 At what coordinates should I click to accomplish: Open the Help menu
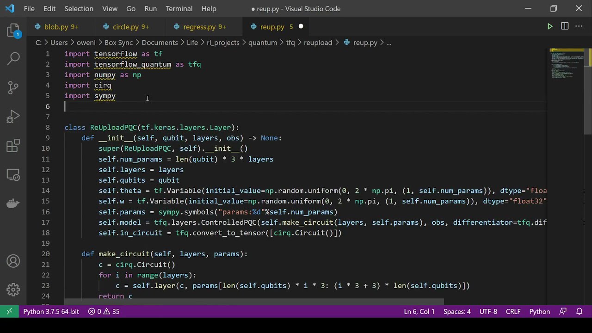[x=209, y=8]
